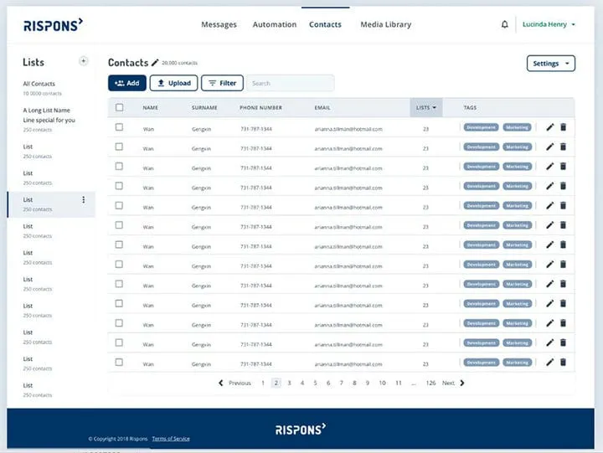The image size is (603, 453).
Task: Select the Contacts tab
Action: (x=325, y=24)
